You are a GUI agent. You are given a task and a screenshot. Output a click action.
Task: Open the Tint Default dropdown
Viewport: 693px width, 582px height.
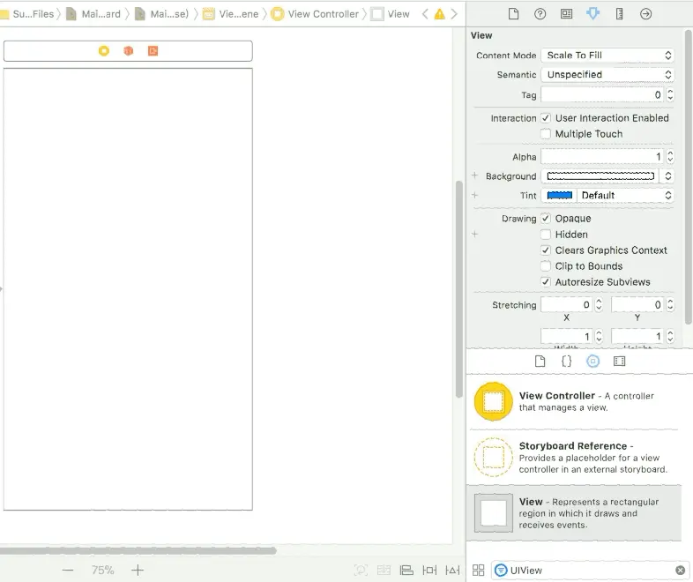[625, 196]
